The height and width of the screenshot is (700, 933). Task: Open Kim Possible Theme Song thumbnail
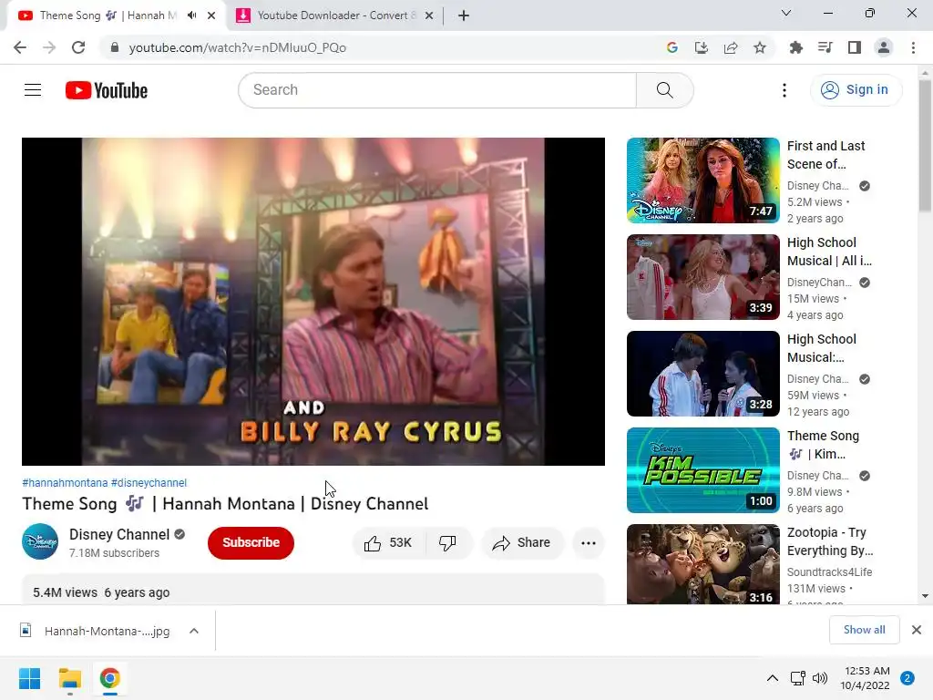pyautogui.click(x=702, y=469)
